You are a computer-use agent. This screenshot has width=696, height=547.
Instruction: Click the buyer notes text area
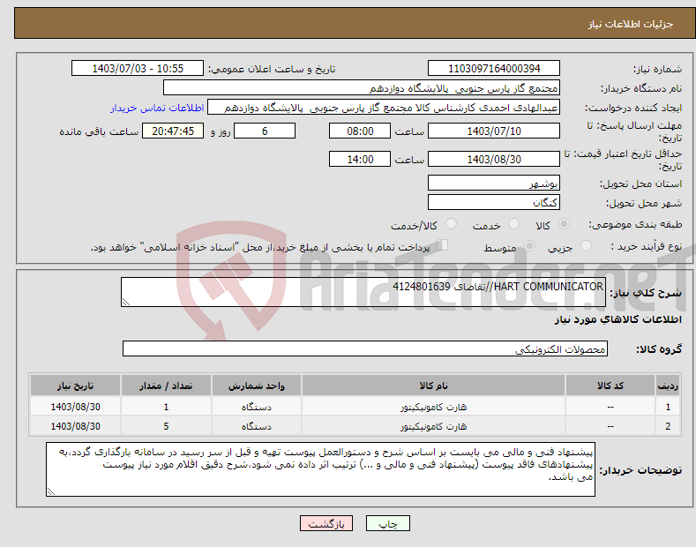coord(320,469)
